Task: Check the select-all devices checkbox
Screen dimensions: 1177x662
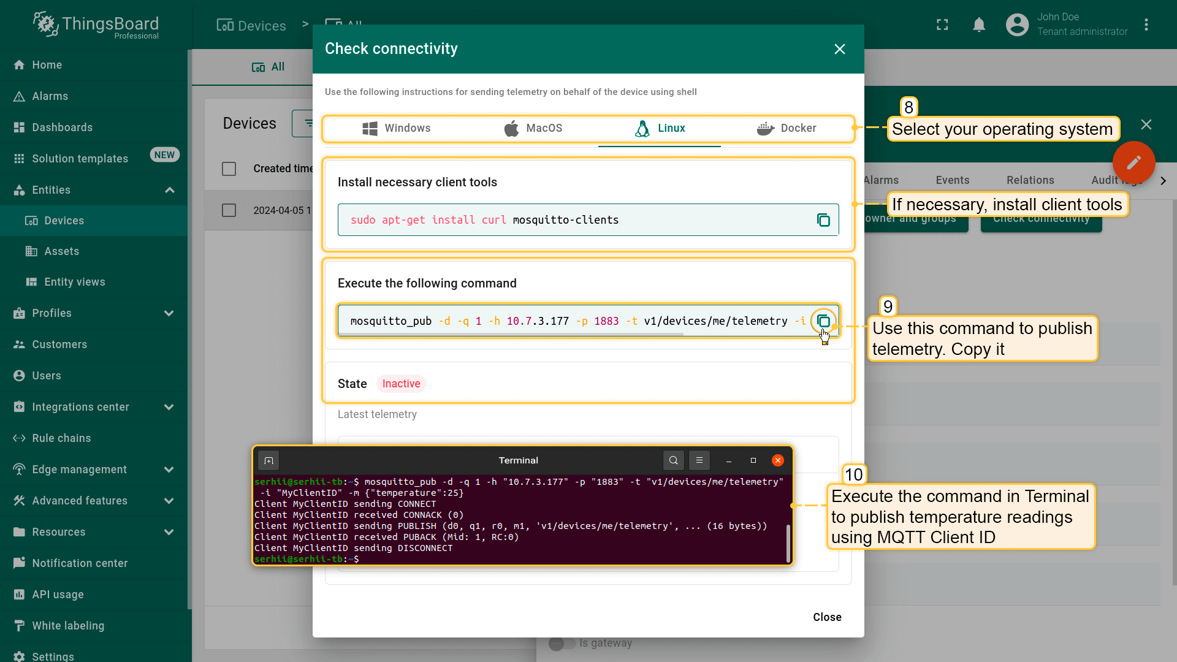Action: [229, 169]
